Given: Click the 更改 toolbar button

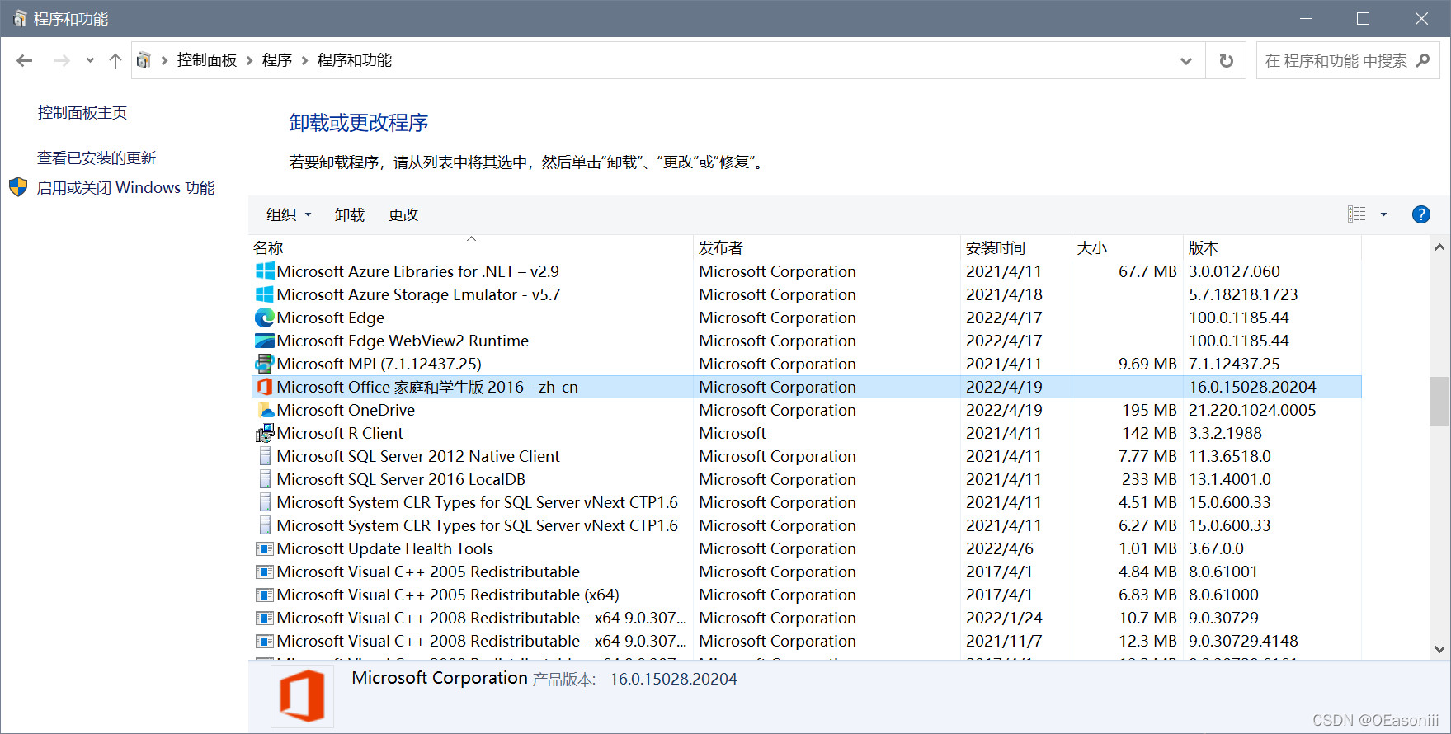Looking at the screenshot, I should coord(403,215).
